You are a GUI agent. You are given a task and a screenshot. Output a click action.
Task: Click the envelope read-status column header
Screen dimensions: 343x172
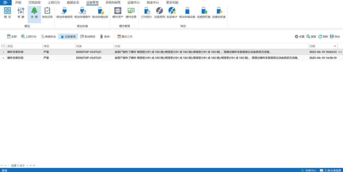click(3, 46)
